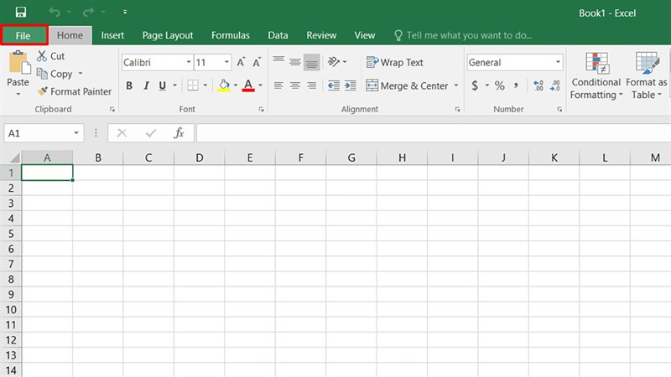Decrease the indent

[x=334, y=85]
